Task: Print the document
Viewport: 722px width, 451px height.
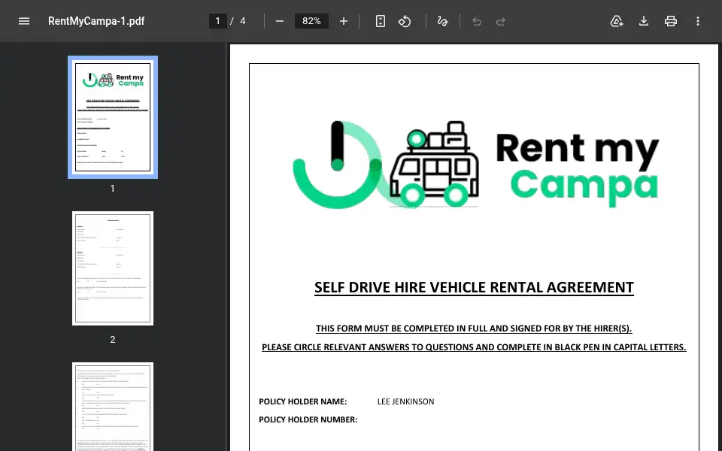Action: pos(671,21)
